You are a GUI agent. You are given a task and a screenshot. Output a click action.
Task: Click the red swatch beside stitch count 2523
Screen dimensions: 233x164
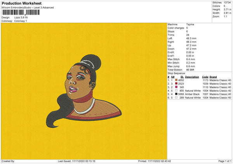tap(176, 84)
